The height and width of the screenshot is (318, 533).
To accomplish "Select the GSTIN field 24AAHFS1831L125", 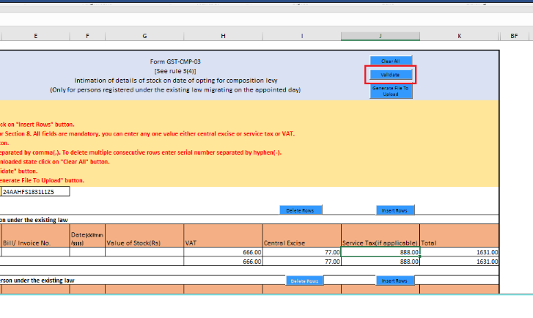I will [x=35, y=192].
